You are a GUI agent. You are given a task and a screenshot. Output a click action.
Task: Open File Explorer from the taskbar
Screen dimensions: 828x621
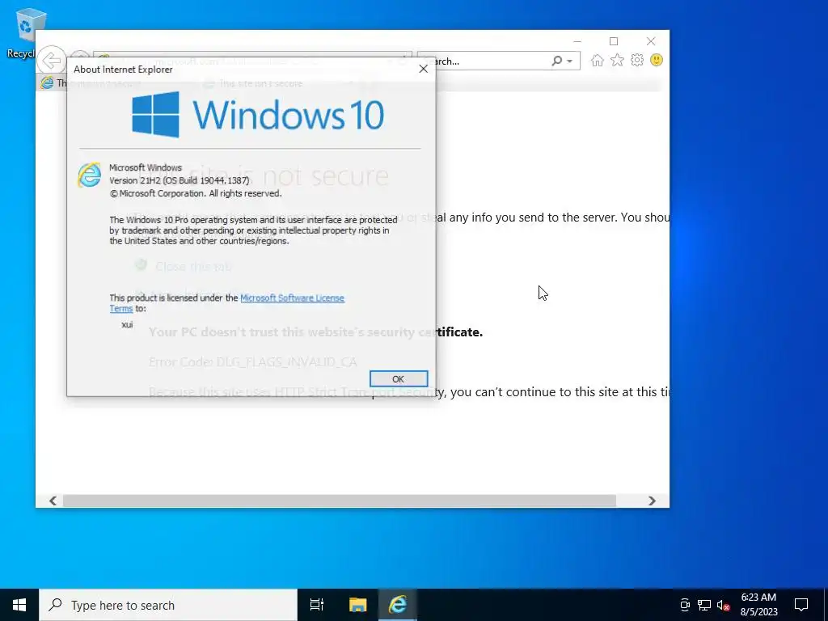pyautogui.click(x=357, y=605)
